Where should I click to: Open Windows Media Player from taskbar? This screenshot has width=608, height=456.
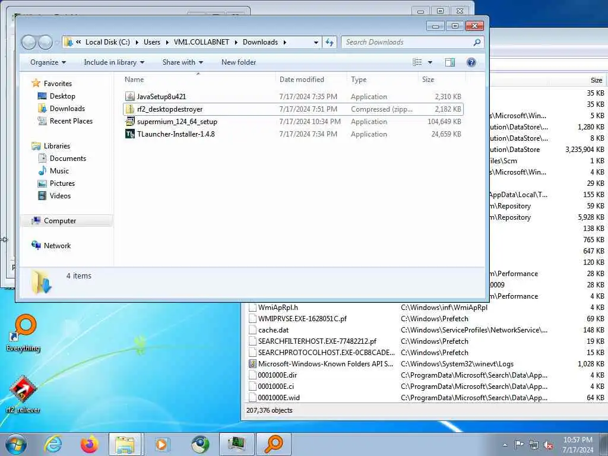coord(161,444)
